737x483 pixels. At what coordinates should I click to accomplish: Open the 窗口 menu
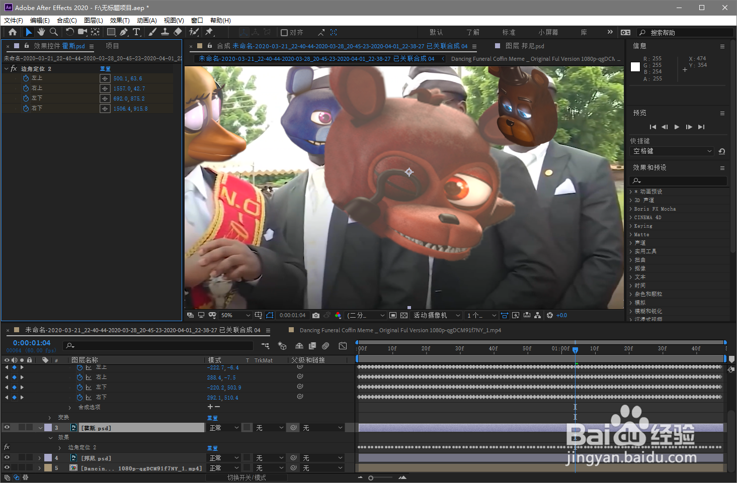[x=197, y=21]
